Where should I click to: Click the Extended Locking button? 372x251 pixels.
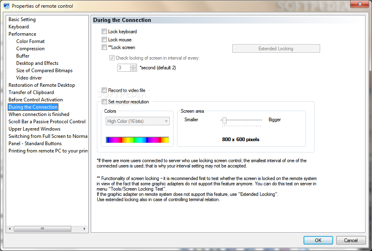[x=276, y=48]
